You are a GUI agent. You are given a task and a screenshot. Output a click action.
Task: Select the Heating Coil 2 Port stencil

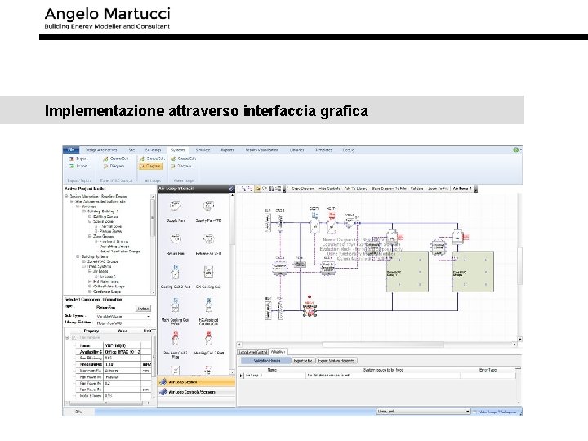208,339
